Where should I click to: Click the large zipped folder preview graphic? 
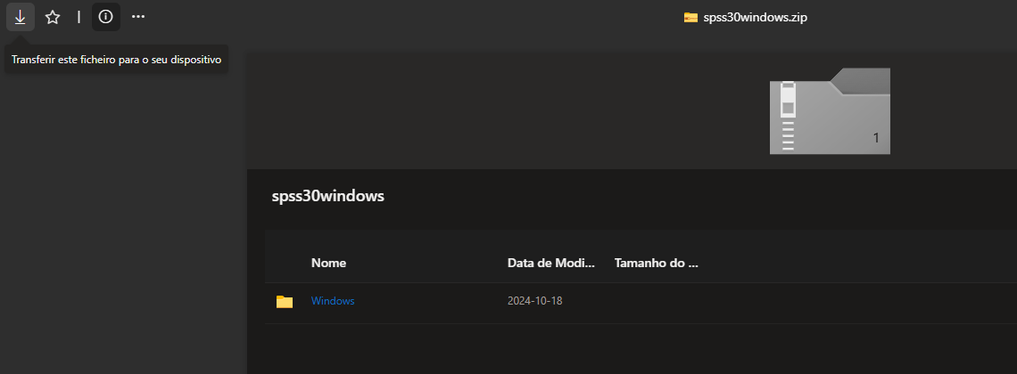pyautogui.click(x=830, y=110)
